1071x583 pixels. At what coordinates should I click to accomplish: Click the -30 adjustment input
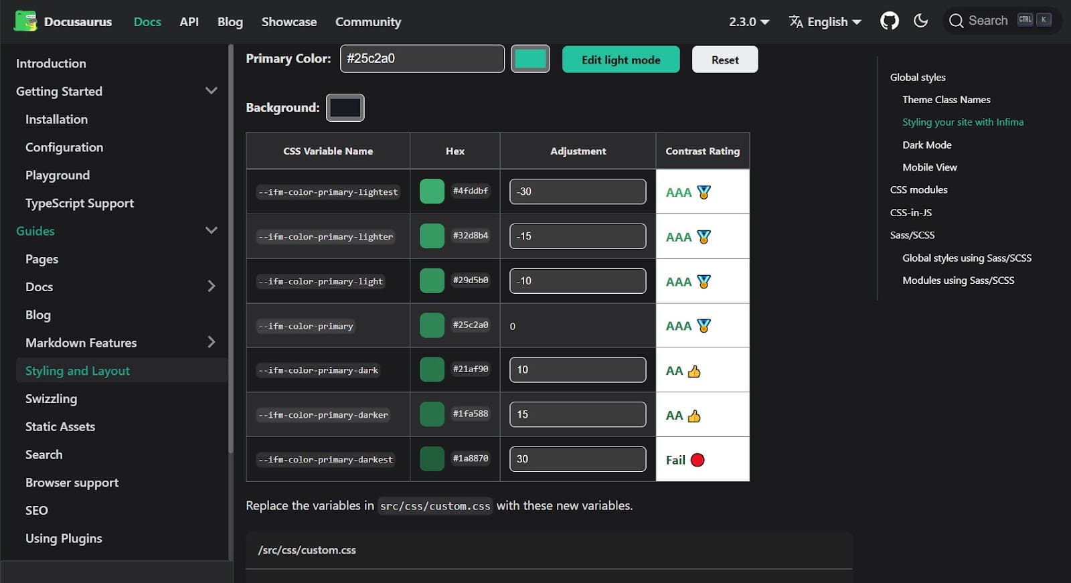click(578, 191)
